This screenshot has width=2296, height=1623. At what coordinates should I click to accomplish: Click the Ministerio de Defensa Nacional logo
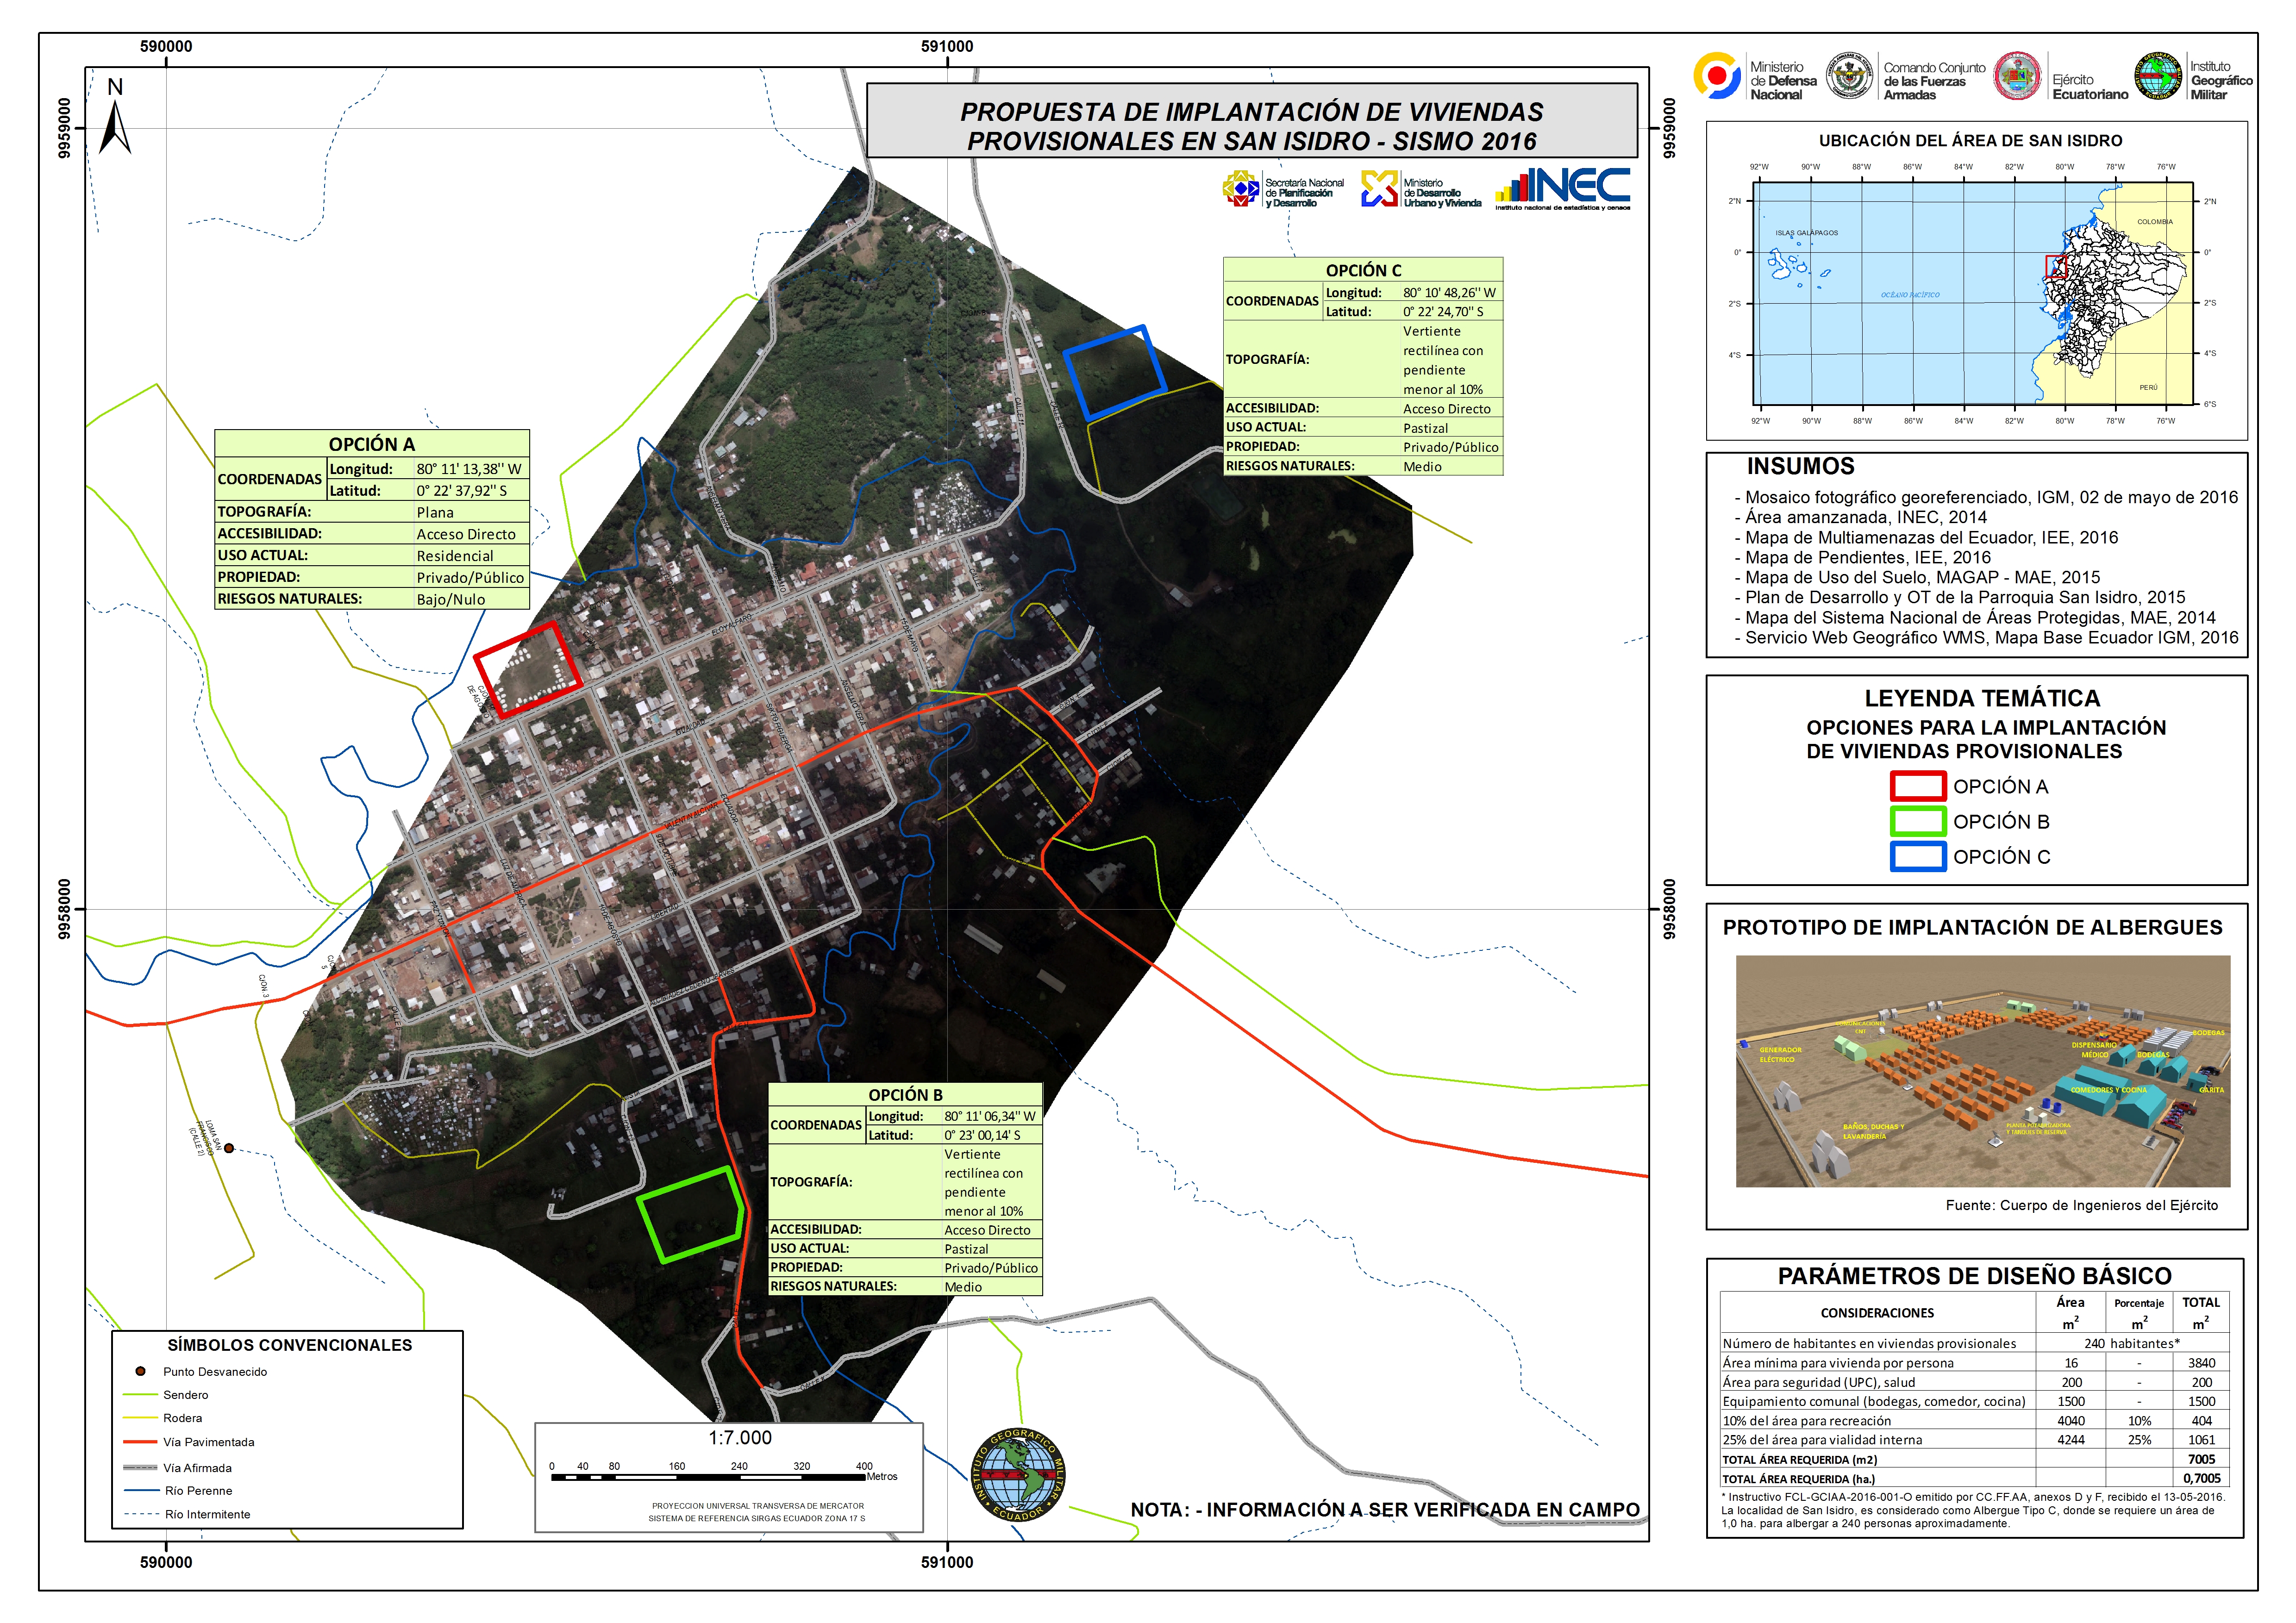[x=1716, y=76]
